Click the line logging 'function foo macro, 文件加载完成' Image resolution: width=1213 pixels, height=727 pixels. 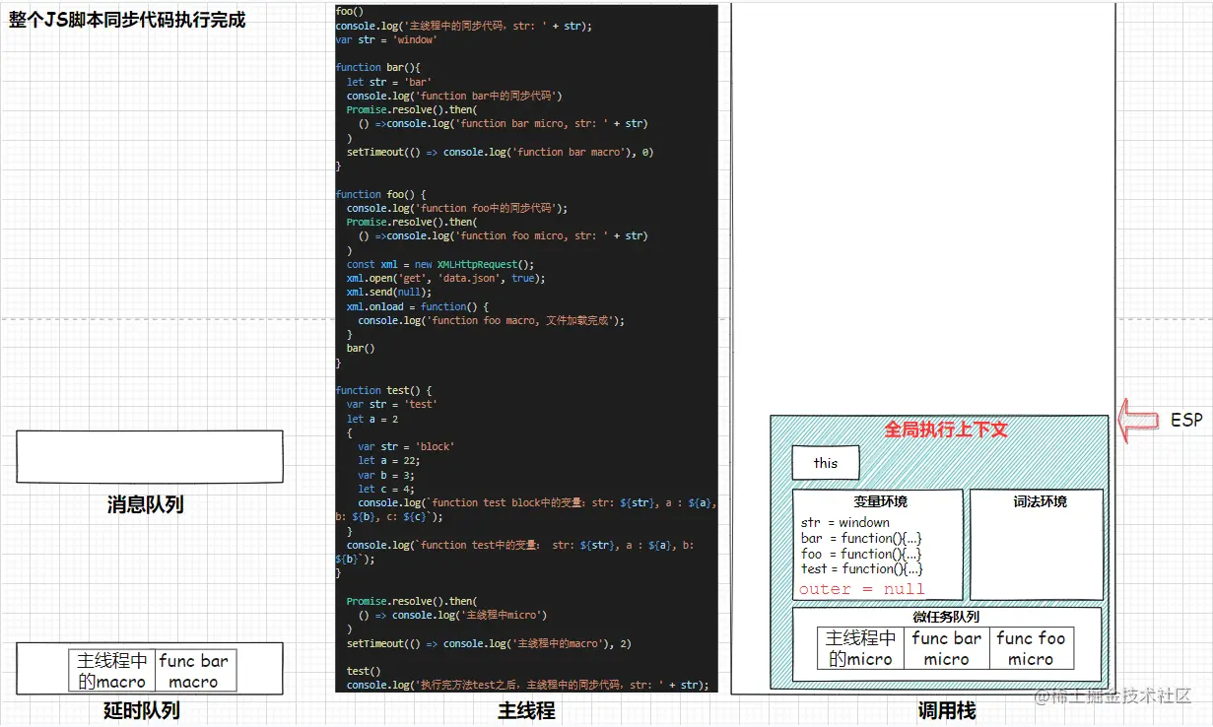pyautogui.click(x=492, y=320)
